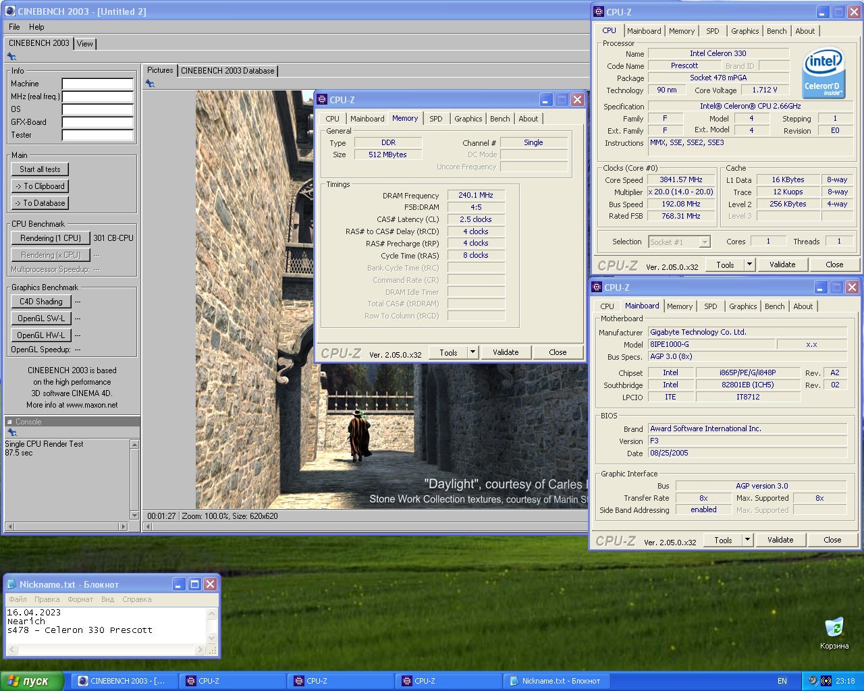Open Tools dropdown arrow in Memory CPU-Z window
This screenshot has width=864, height=691.
point(473,352)
